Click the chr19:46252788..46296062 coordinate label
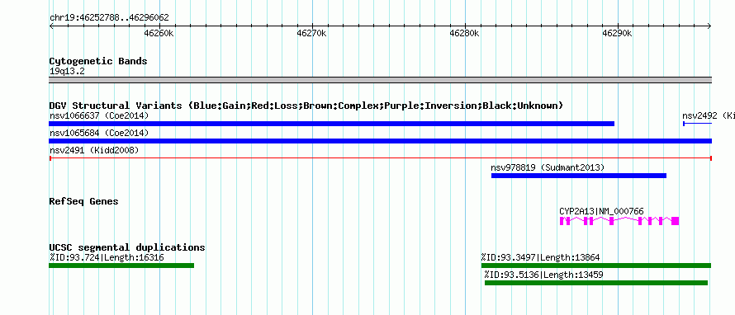 [109, 18]
